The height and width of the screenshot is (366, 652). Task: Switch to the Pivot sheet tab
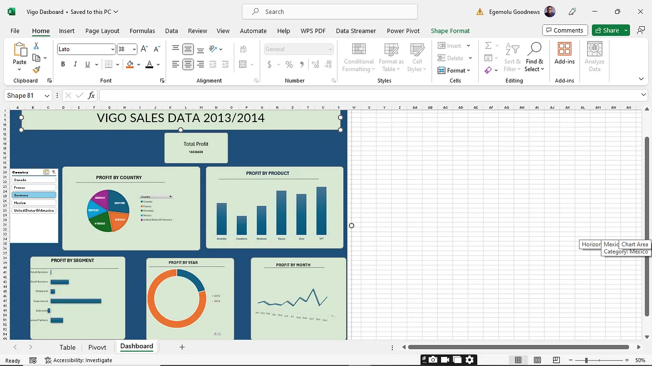(x=97, y=347)
